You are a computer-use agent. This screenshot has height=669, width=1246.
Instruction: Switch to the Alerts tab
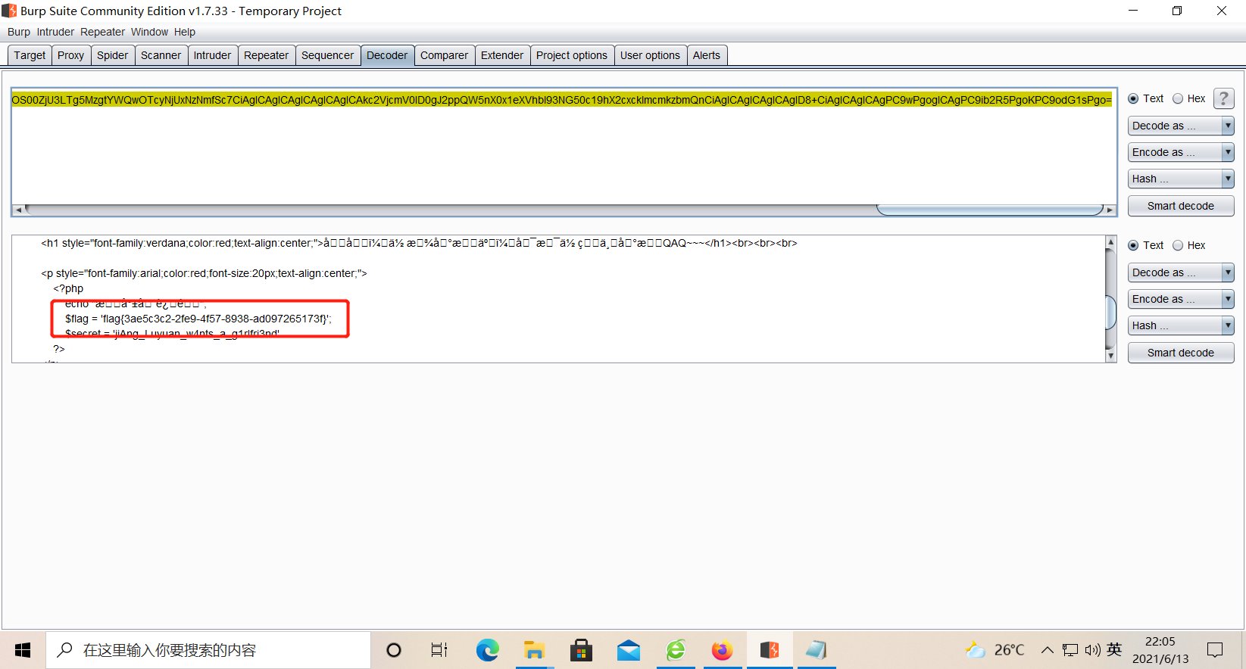point(707,55)
